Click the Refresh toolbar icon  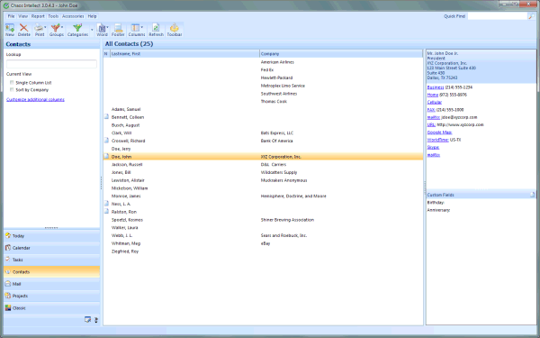156,28
